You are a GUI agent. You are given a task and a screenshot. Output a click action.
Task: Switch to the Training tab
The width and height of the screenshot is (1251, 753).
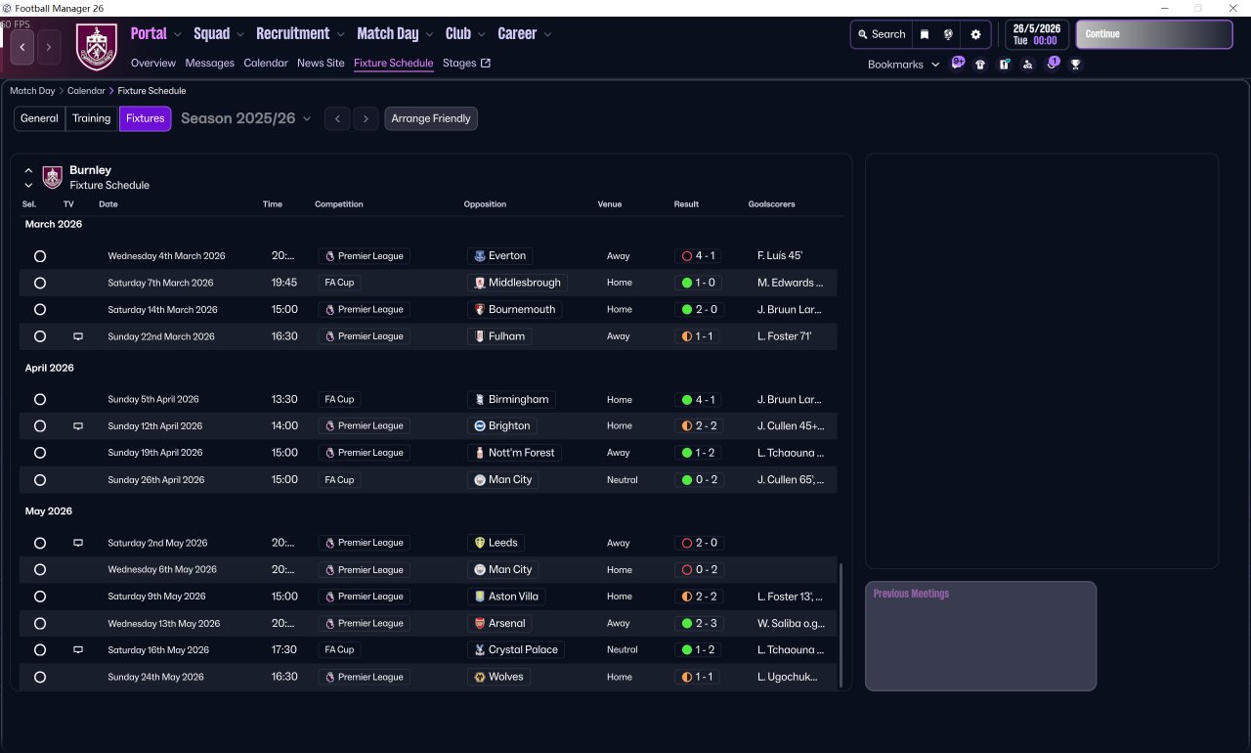(x=91, y=118)
